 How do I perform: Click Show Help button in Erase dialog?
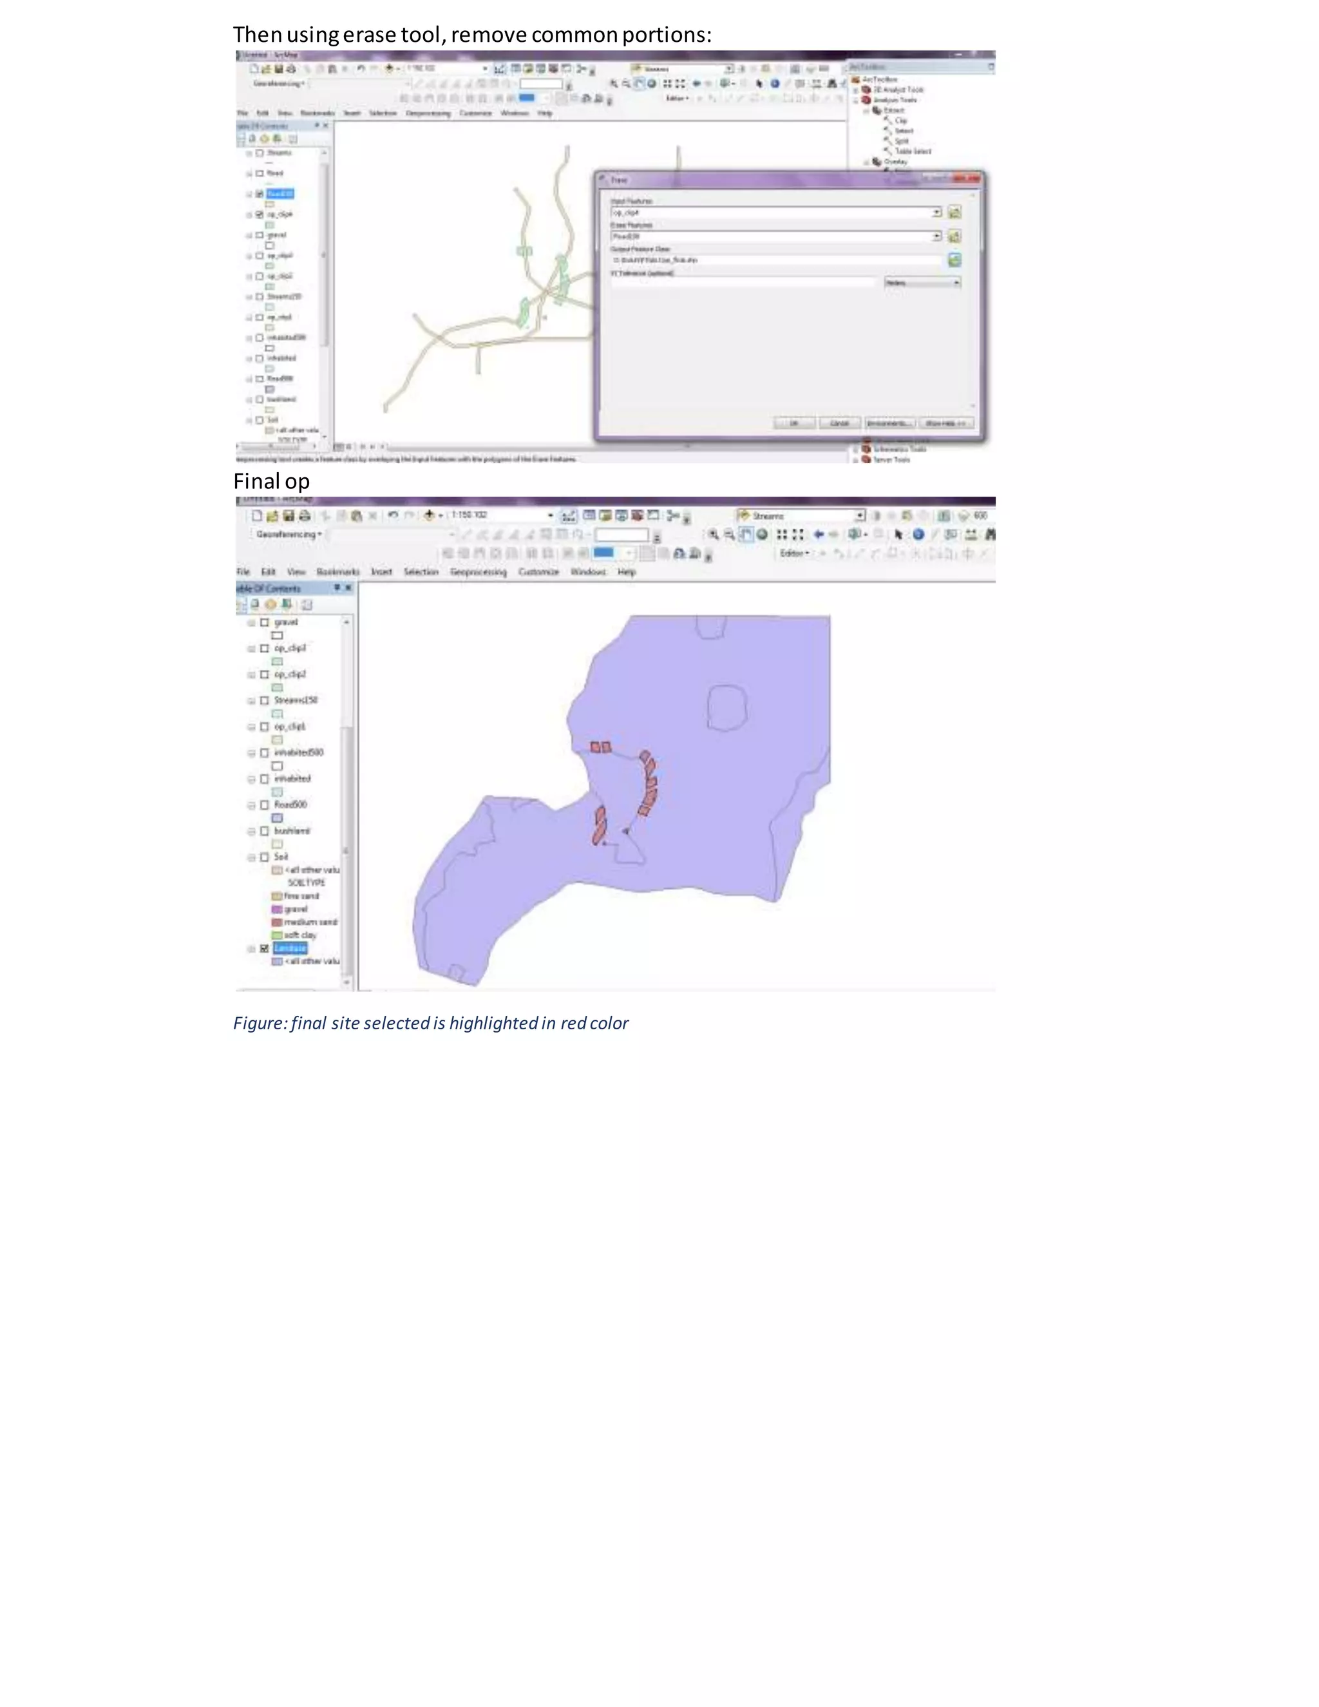click(946, 423)
